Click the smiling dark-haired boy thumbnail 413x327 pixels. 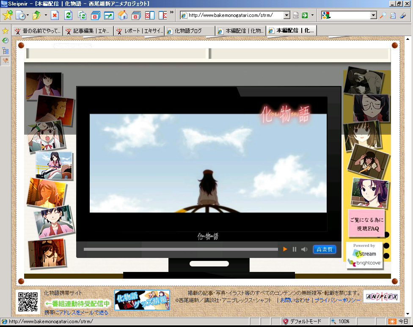[x=54, y=222]
